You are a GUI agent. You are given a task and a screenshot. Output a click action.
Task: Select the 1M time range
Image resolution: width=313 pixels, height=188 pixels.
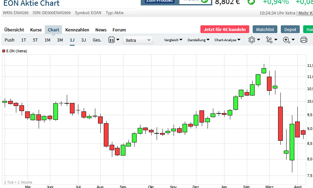pyautogui.click(x=47, y=40)
